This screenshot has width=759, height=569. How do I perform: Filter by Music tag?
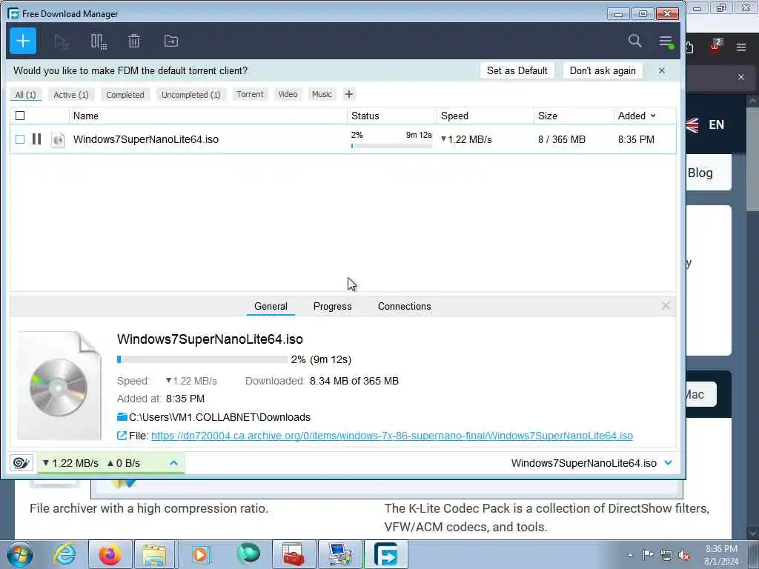click(x=322, y=94)
